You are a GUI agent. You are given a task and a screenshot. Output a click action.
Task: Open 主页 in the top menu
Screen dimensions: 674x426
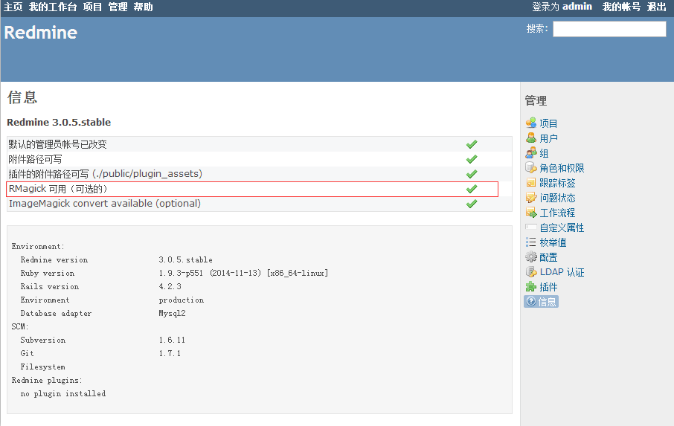(13, 7)
